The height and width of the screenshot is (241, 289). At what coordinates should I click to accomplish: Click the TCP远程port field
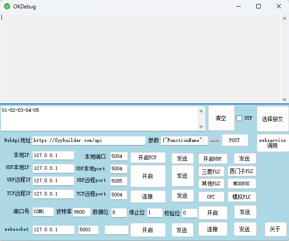119,195
